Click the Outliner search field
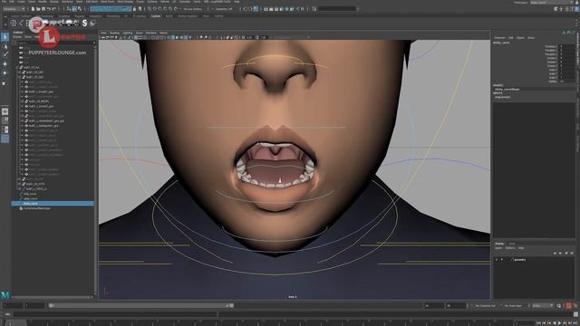 pos(54,43)
